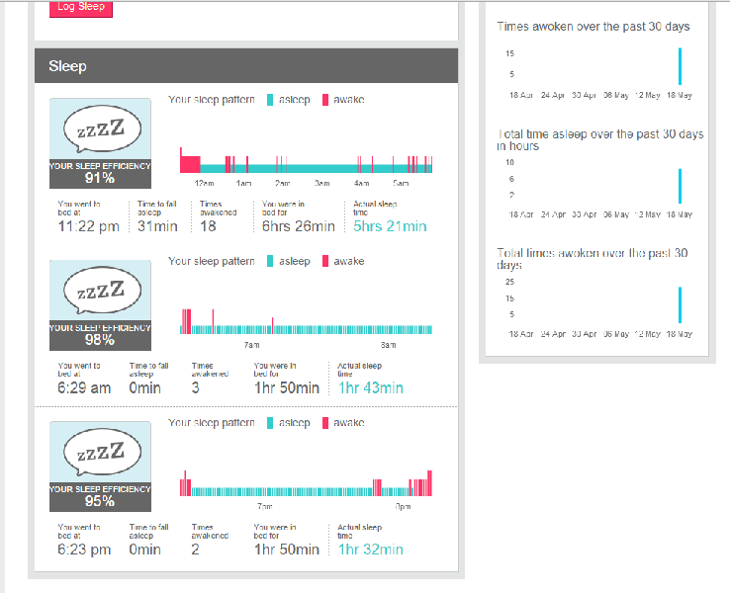Click the 1hr 32min actual sleep time
Viewport: 730px width, 593px height.
(x=371, y=550)
